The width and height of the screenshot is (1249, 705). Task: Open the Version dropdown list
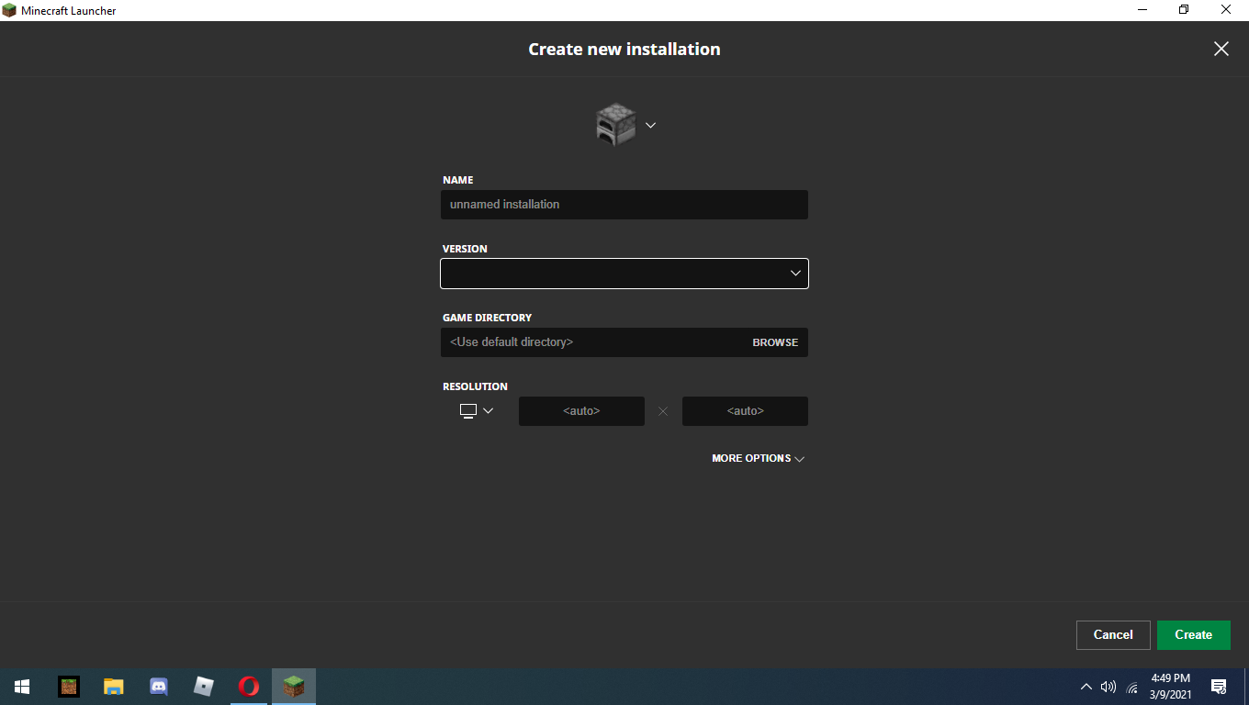(x=624, y=274)
